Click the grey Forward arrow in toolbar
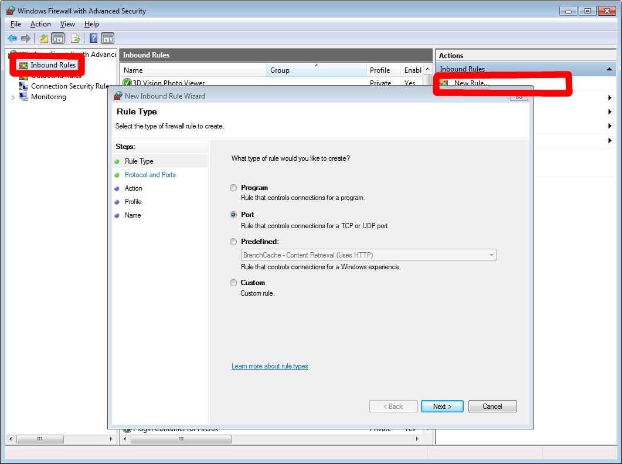Screen dimensions: 622x464 [x=26, y=39]
